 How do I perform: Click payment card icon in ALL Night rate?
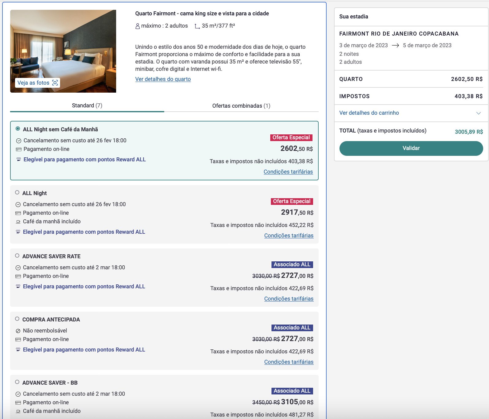tap(18, 213)
